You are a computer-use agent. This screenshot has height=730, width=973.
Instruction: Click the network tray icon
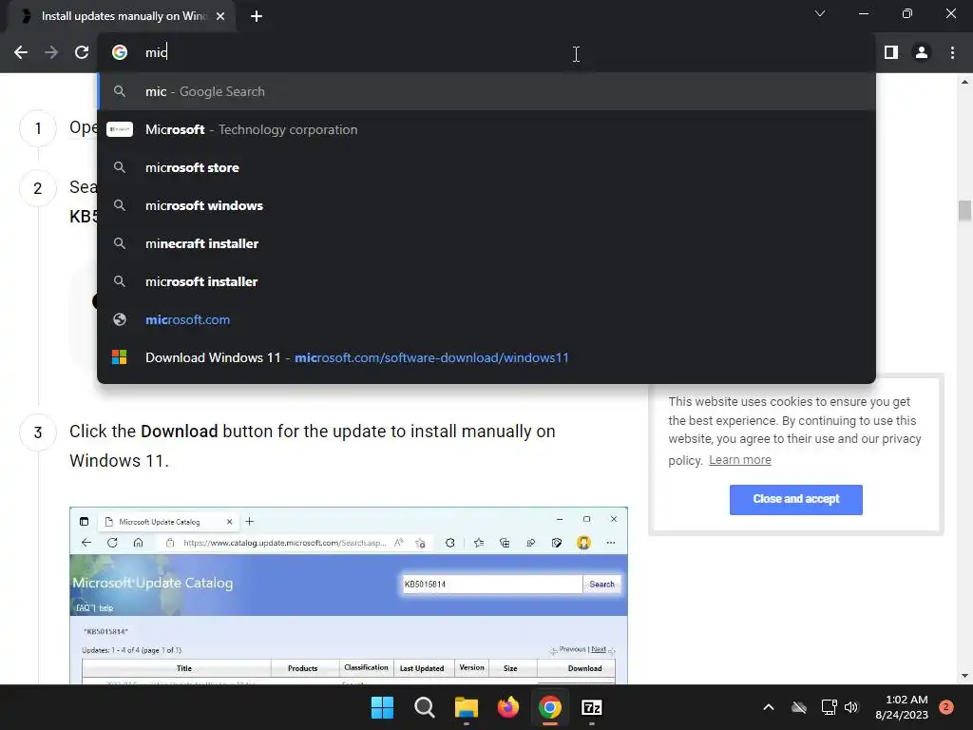click(829, 707)
